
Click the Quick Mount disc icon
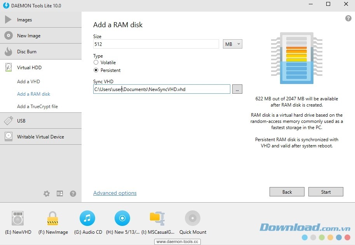(x=193, y=219)
